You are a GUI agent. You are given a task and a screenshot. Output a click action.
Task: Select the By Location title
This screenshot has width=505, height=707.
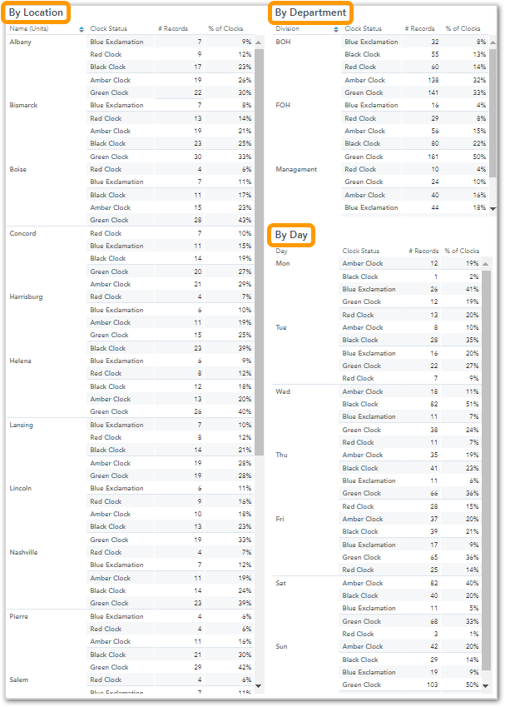(36, 12)
